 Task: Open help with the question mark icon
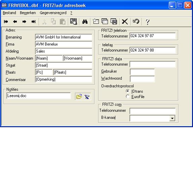pos(147,22)
